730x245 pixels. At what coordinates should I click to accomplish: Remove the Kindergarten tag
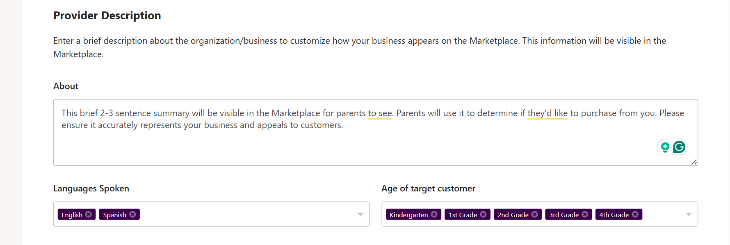coord(434,214)
